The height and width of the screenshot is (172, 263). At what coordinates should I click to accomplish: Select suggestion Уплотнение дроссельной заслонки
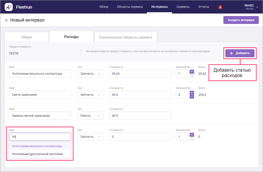[37, 154]
